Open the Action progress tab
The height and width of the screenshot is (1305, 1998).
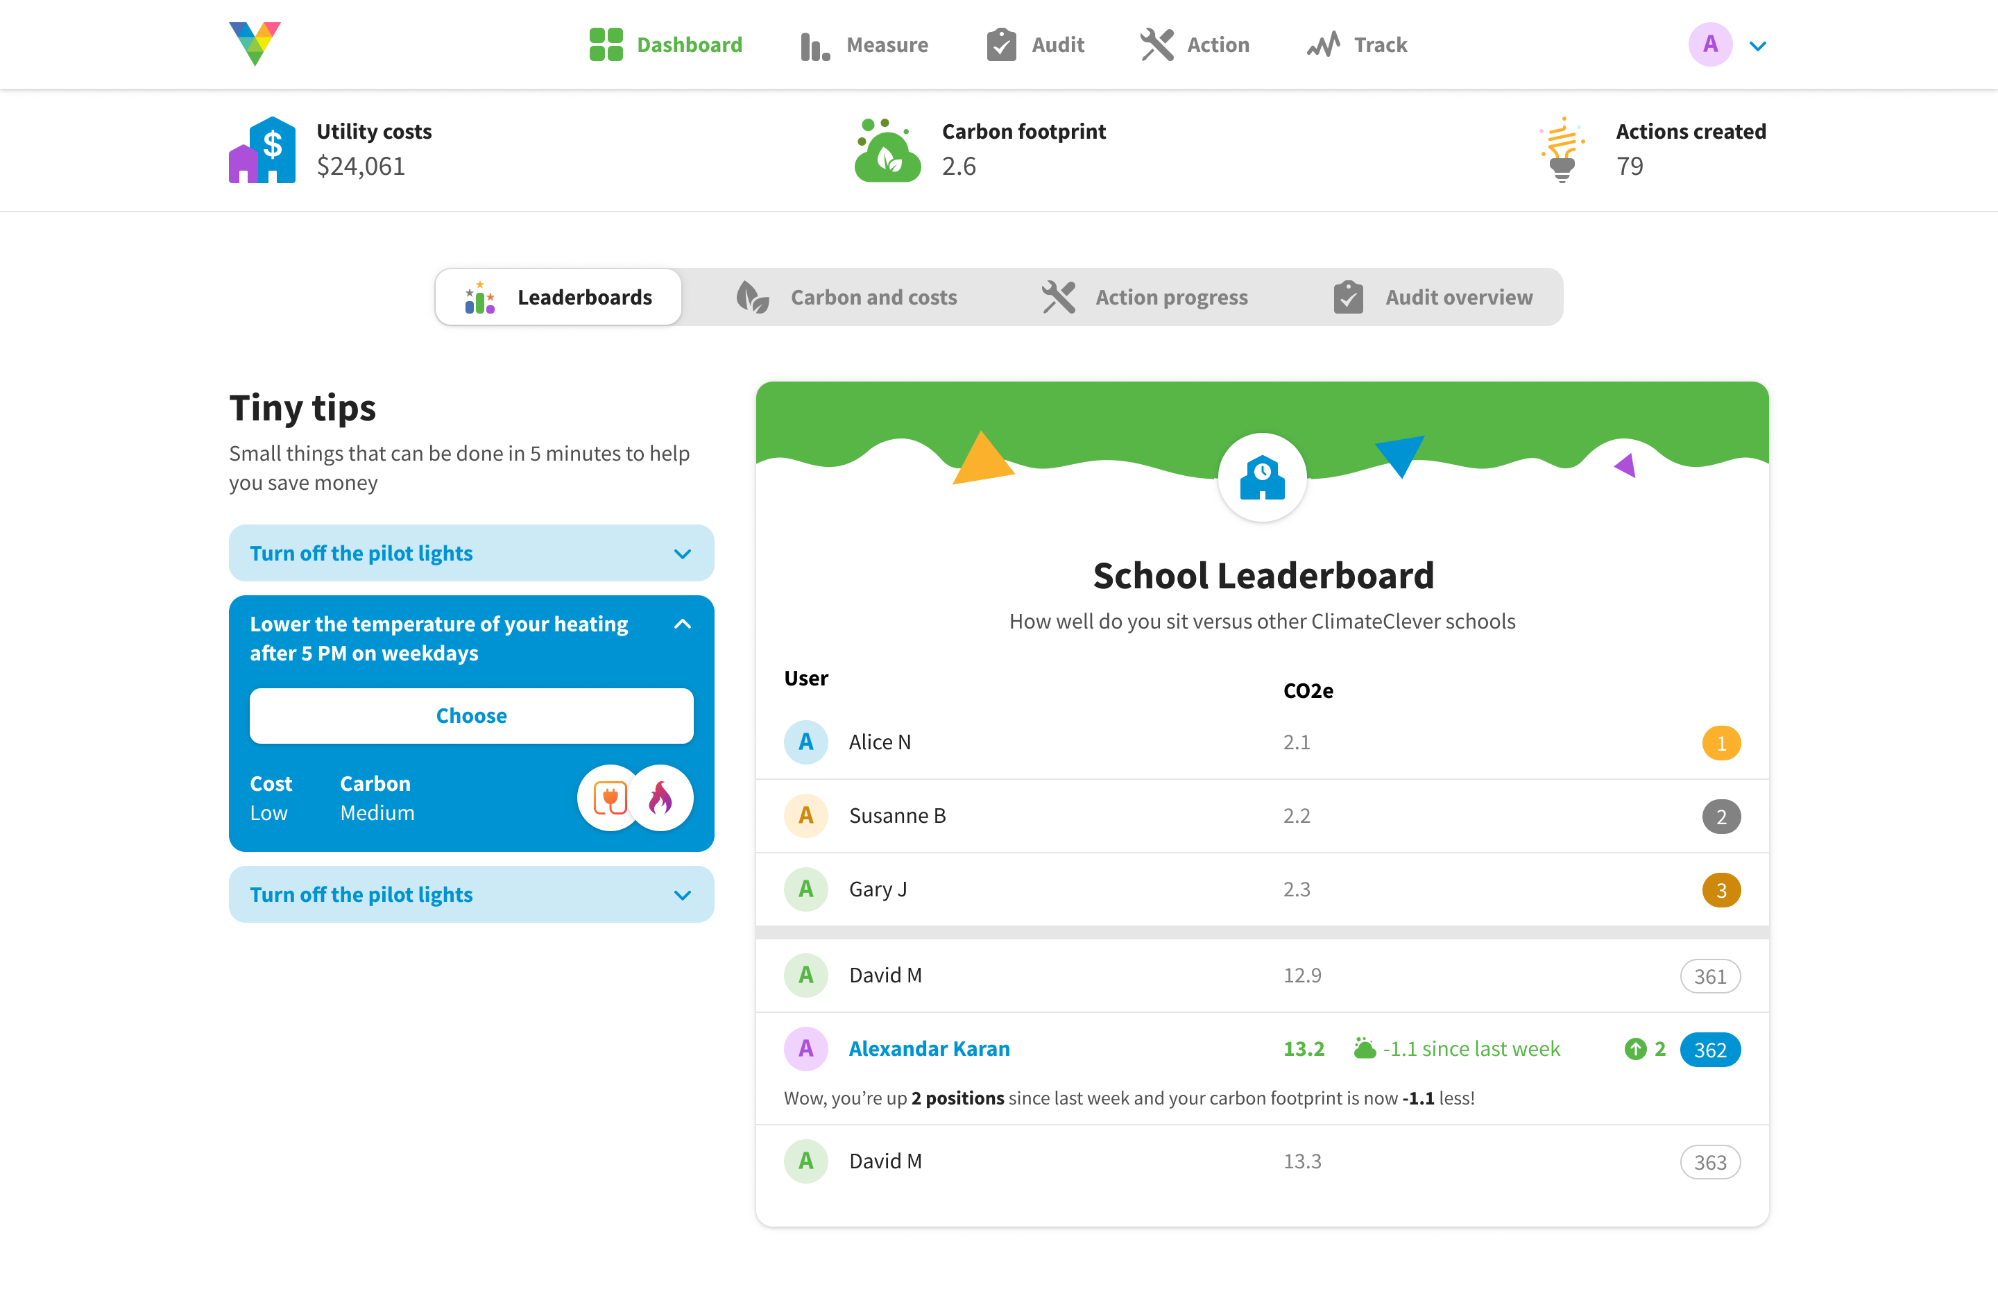1145,297
